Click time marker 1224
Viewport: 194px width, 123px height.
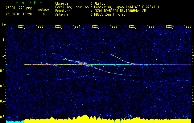pos(76,26)
